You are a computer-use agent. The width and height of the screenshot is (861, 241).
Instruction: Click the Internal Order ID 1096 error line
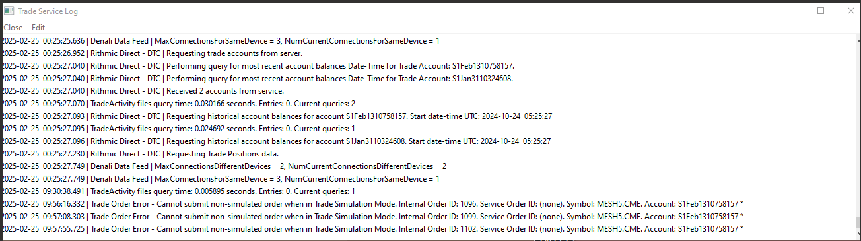coord(372,203)
